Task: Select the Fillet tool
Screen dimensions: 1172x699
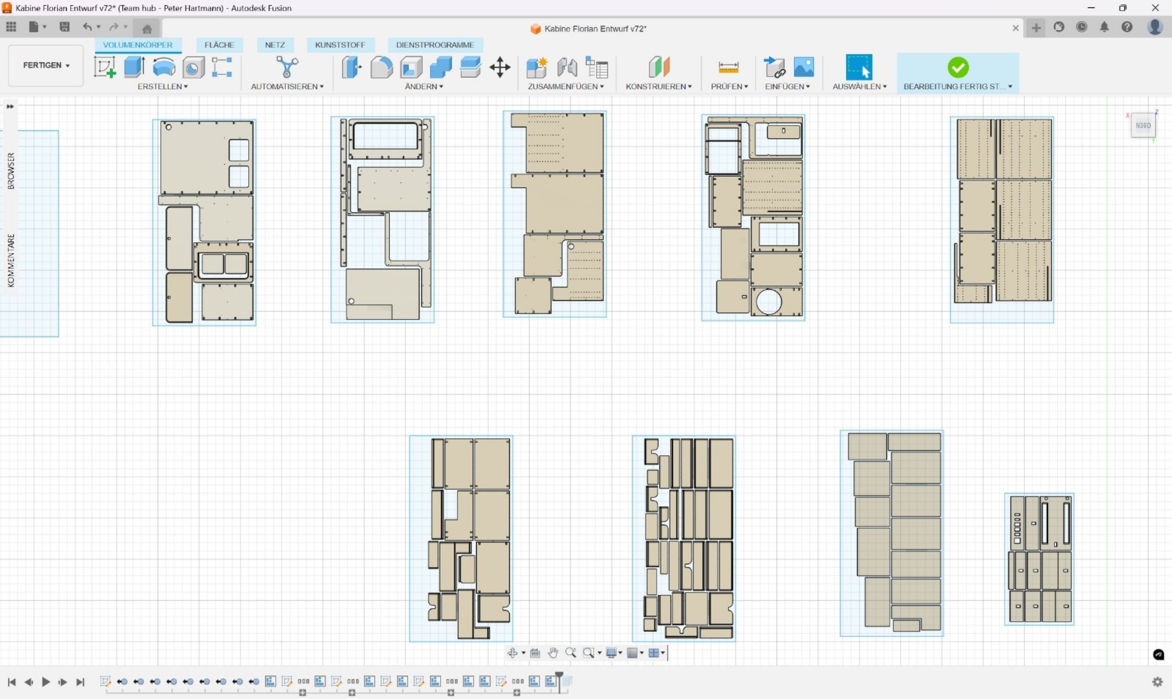Action: pos(381,68)
